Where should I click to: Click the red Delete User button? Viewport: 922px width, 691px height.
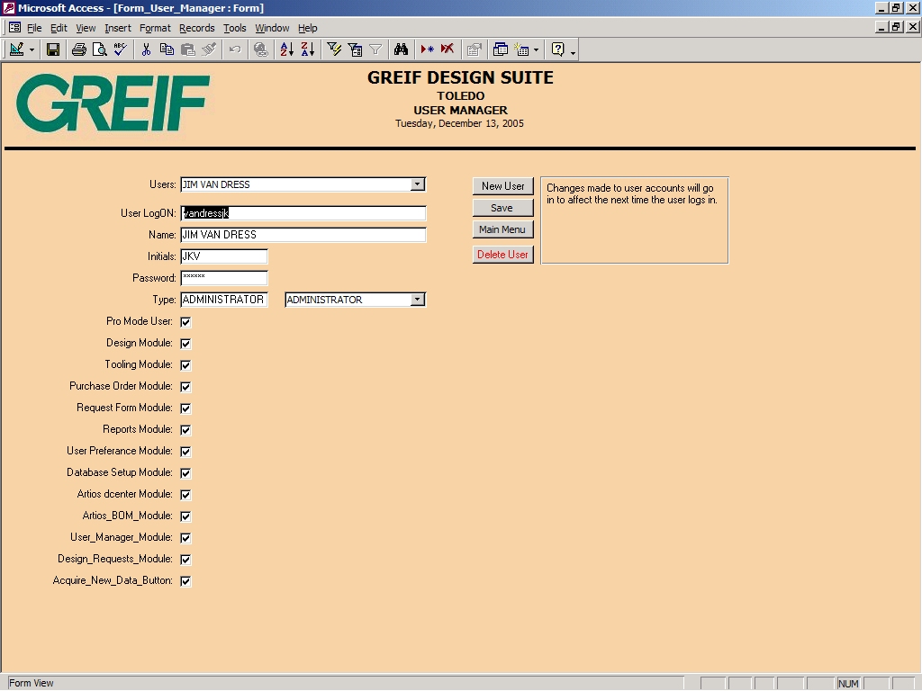click(x=502, y=255)
